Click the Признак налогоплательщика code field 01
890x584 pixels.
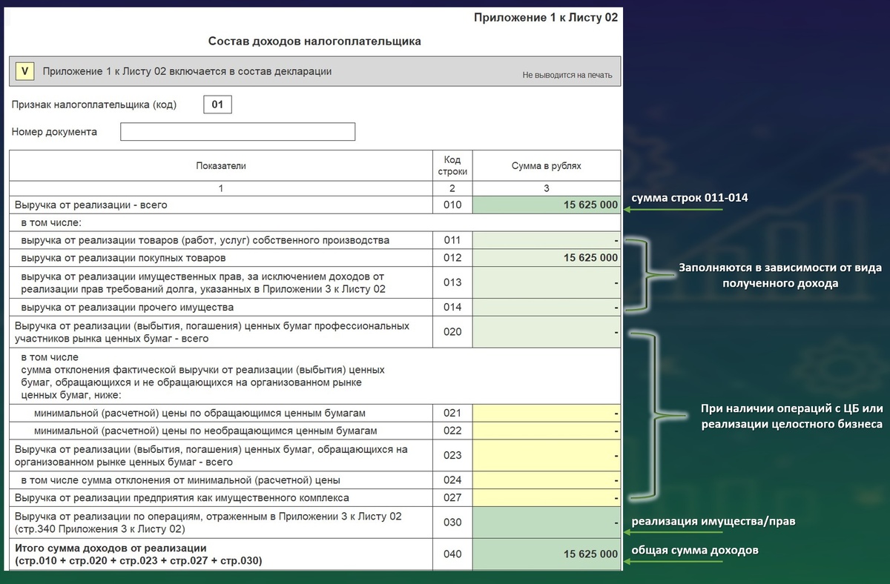coord(217,104)
